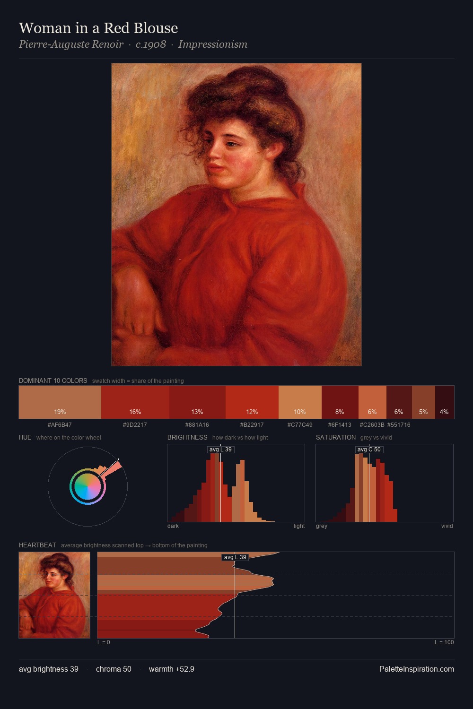The image size is (473, 709).
Task: Select the 6% swatch above #C2603B
Action: click(372, 402)
